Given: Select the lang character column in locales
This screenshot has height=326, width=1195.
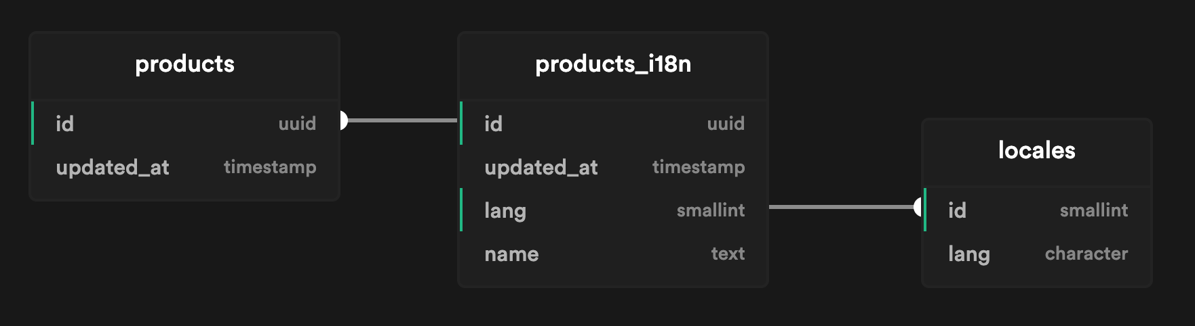Looking at the screenshot, I should [x=1037, y=253].
